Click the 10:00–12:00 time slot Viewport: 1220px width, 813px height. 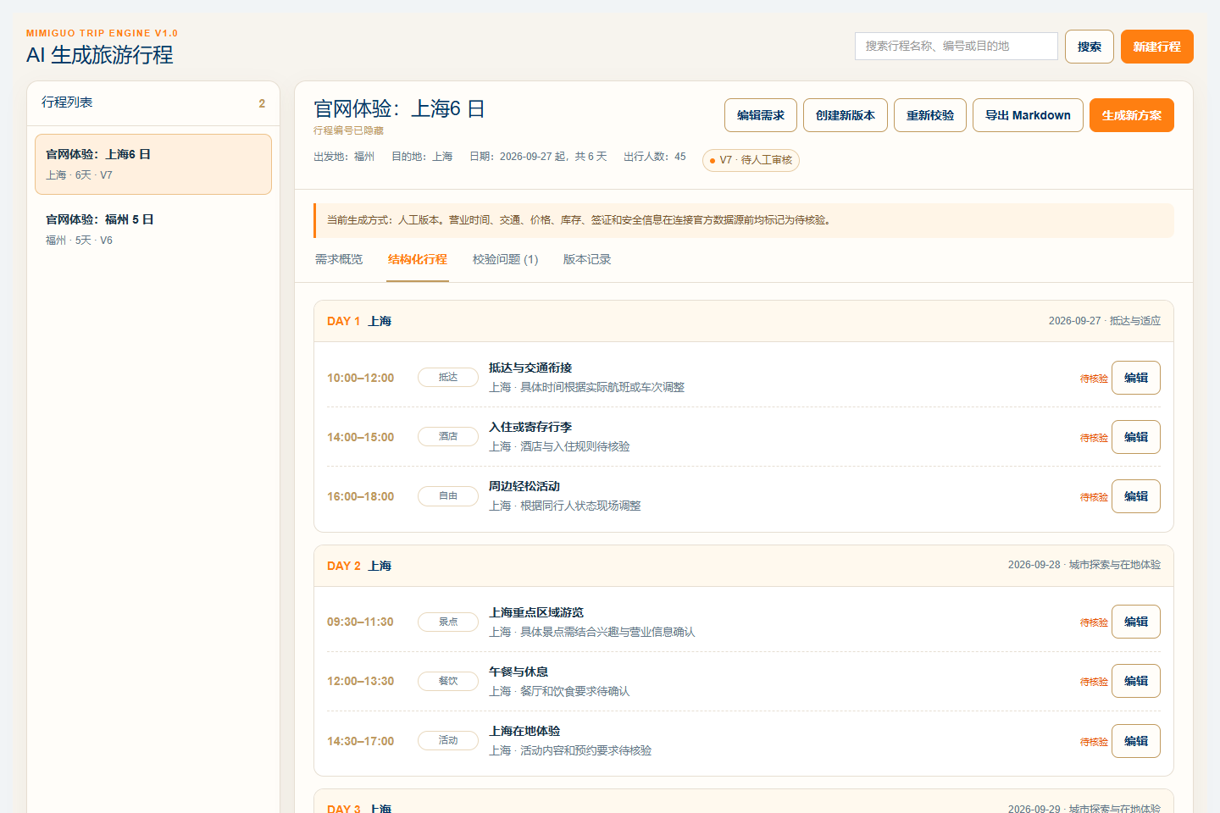361,378
